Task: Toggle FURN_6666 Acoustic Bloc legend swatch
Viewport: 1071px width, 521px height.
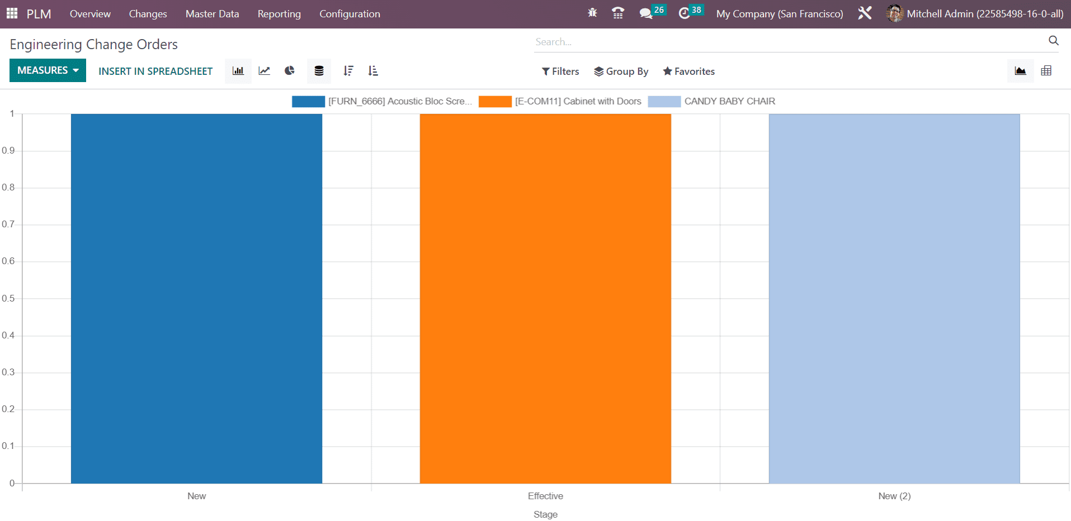Action: [308, 101]
